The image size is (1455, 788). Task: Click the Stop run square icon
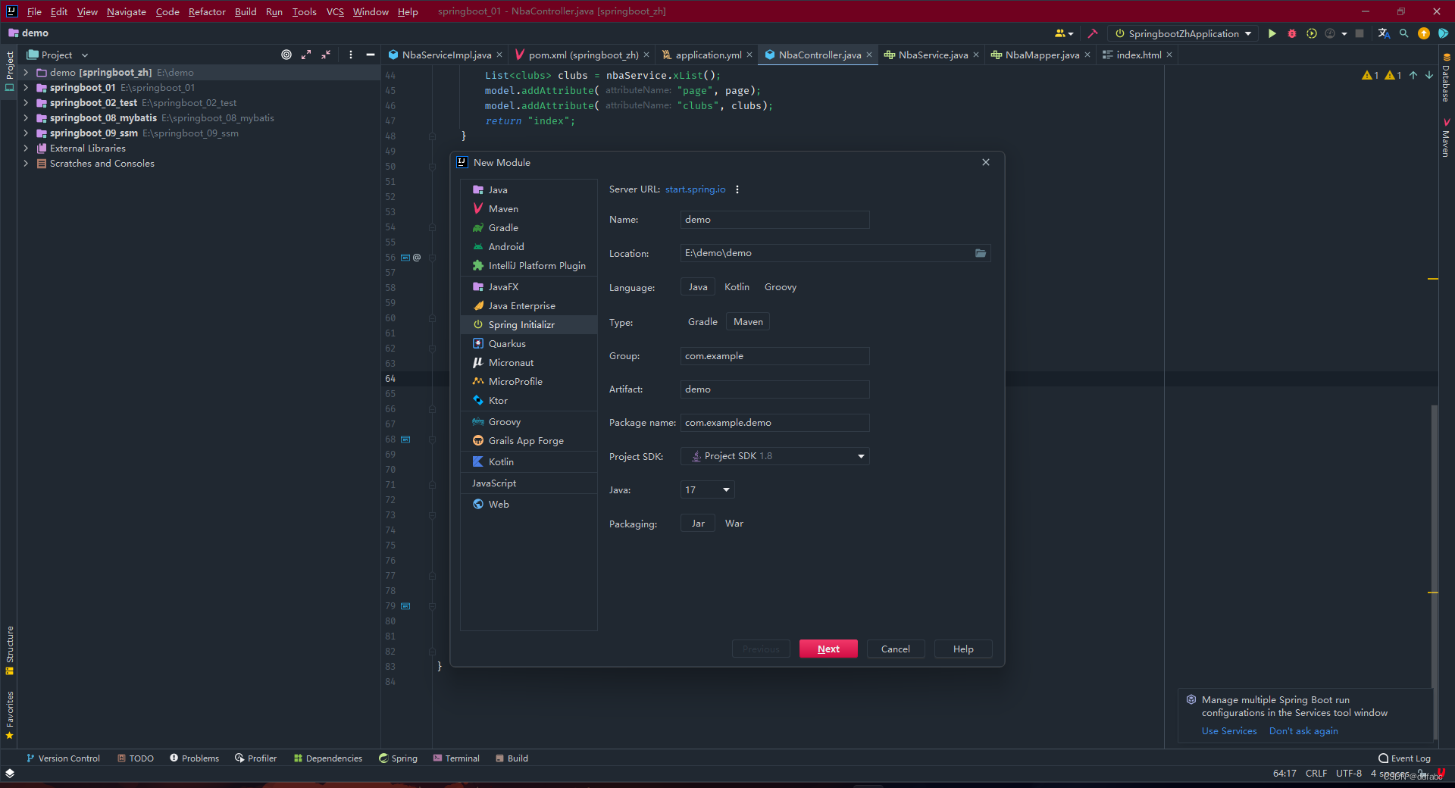(x=1360, y=33)
